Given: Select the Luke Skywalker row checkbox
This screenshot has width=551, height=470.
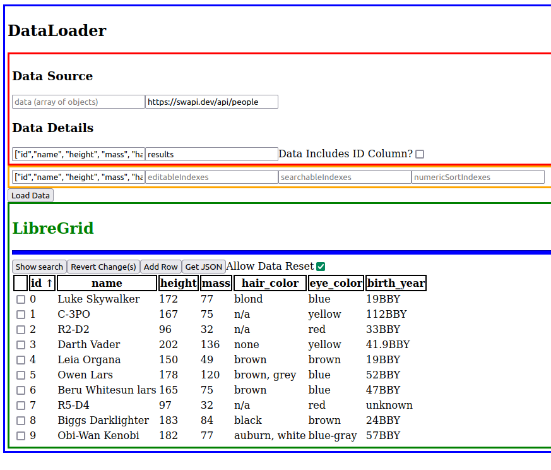Looking at the screenshot, I should [x=21, y=299].
